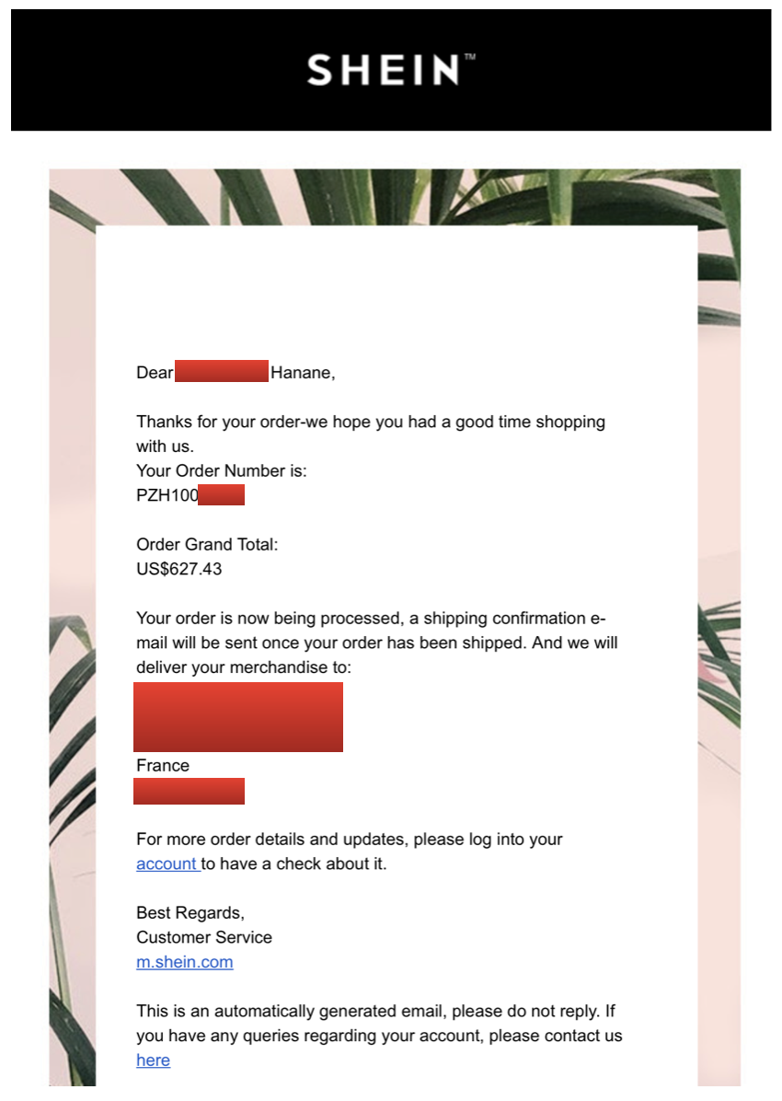Image resolution: width=782 pixels, height=1101 pixels.
Task: Click the 'Thanks for your order' sentence
Action: [x=371, y=434]
